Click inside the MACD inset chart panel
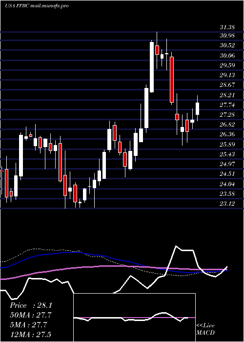 (134, 318)
